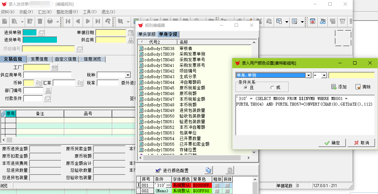The height and width of the screenshot is (194, 378).
Task: Open the = operator dropdown
Action: pos(324,75)
